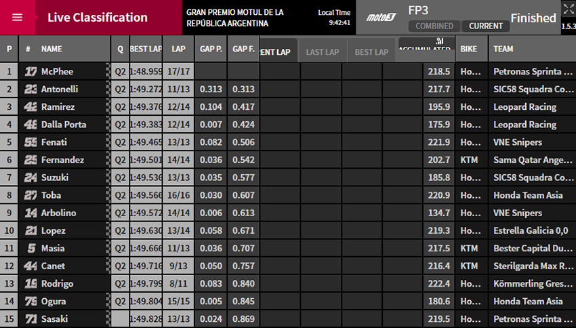This screenshot has width=576, height=328.
Task: Switch to CURRENT session view
Action: [x=486, y=26]
